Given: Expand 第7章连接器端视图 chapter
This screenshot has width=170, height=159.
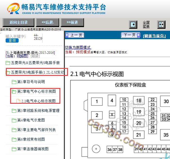Looking at the screenshot, I should click(x=33, y=149).
